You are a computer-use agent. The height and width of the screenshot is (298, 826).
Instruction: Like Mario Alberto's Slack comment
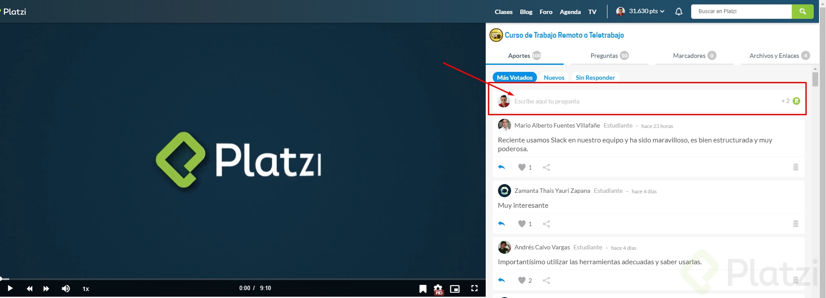pyautogui.click(x=522, y=167)
